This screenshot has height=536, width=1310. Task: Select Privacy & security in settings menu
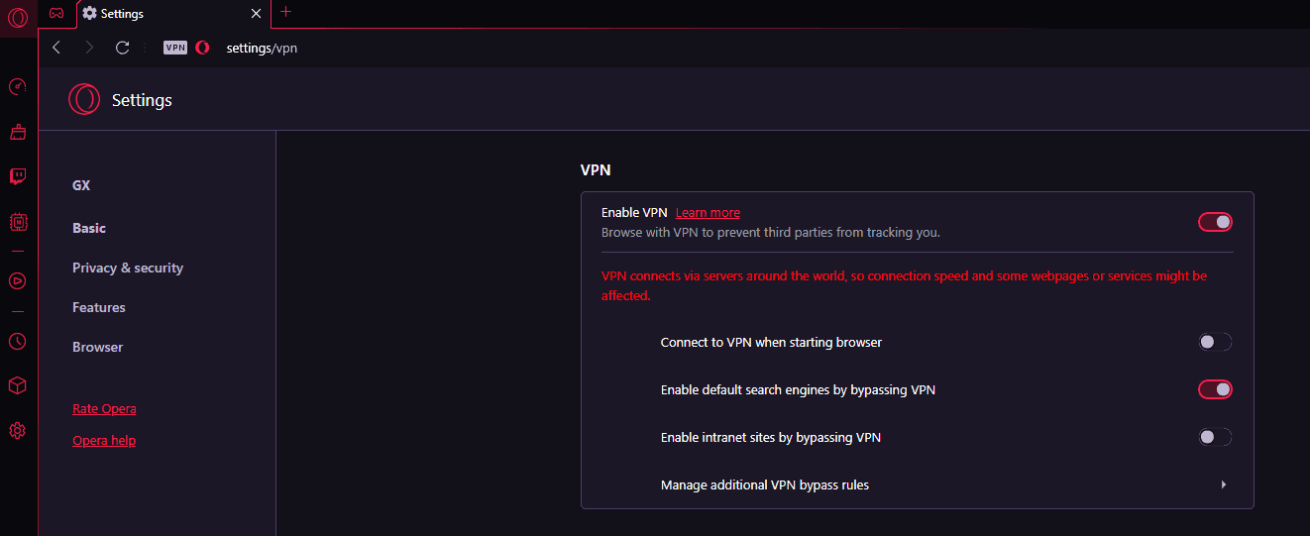coord(128,268)
